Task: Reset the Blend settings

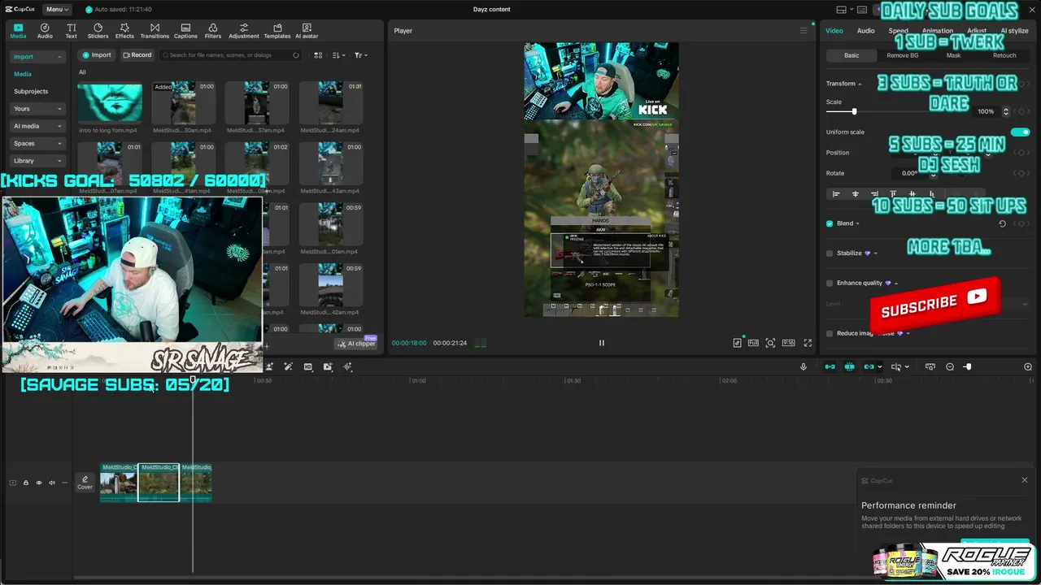Action: pos(1002,223)
